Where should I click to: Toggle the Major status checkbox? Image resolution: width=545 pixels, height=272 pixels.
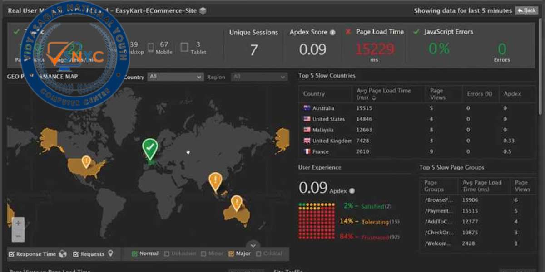(231, 253)
